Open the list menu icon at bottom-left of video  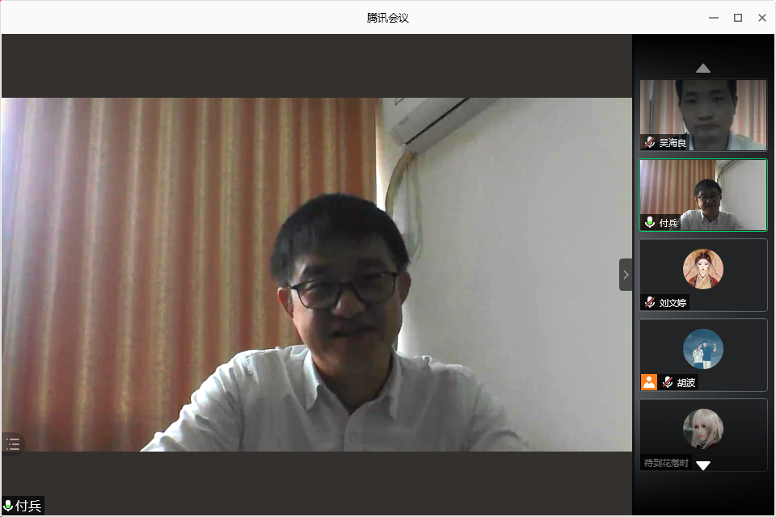coord(13,443)
